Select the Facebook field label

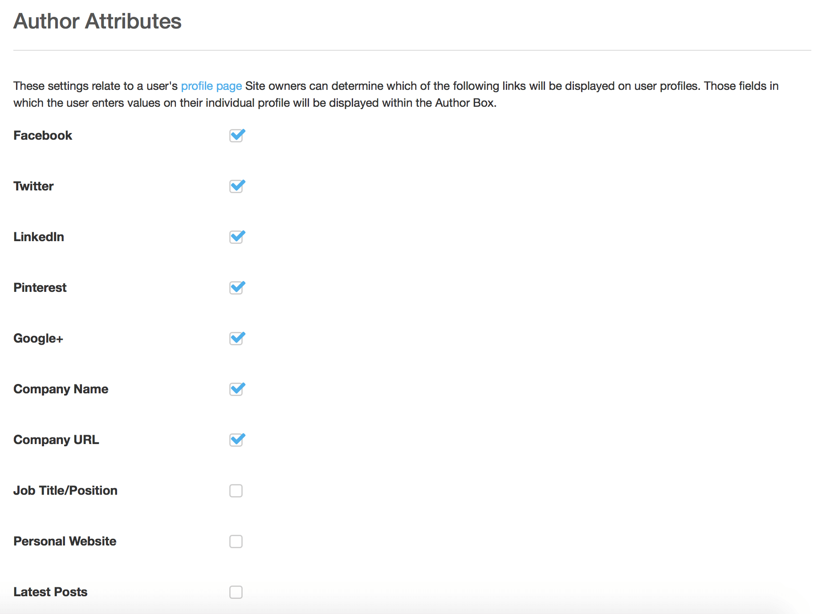[43, 136]
